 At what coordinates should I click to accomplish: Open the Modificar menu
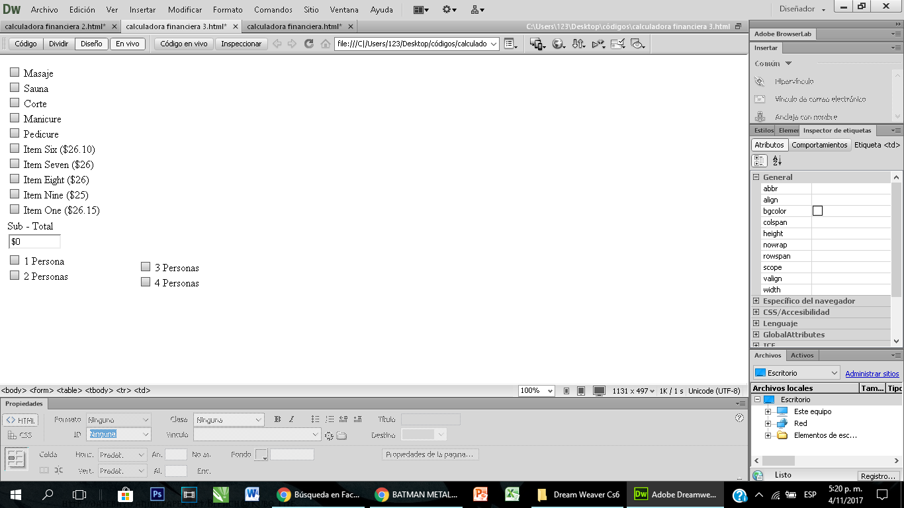click(185, 10)
